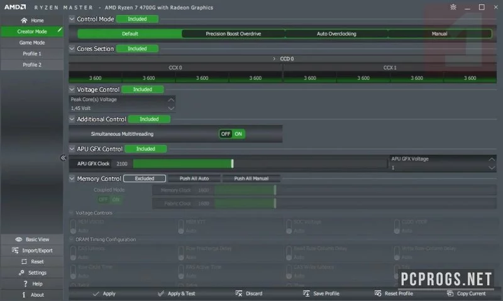This screenshot has width=503, height=301.
Task: Decrease APU GFX Voltage with down arrow
Action: coord(492,168)
